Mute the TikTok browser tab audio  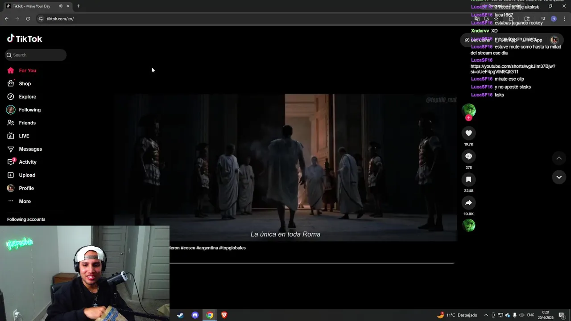pyautogui.click(x=60, y=6)
